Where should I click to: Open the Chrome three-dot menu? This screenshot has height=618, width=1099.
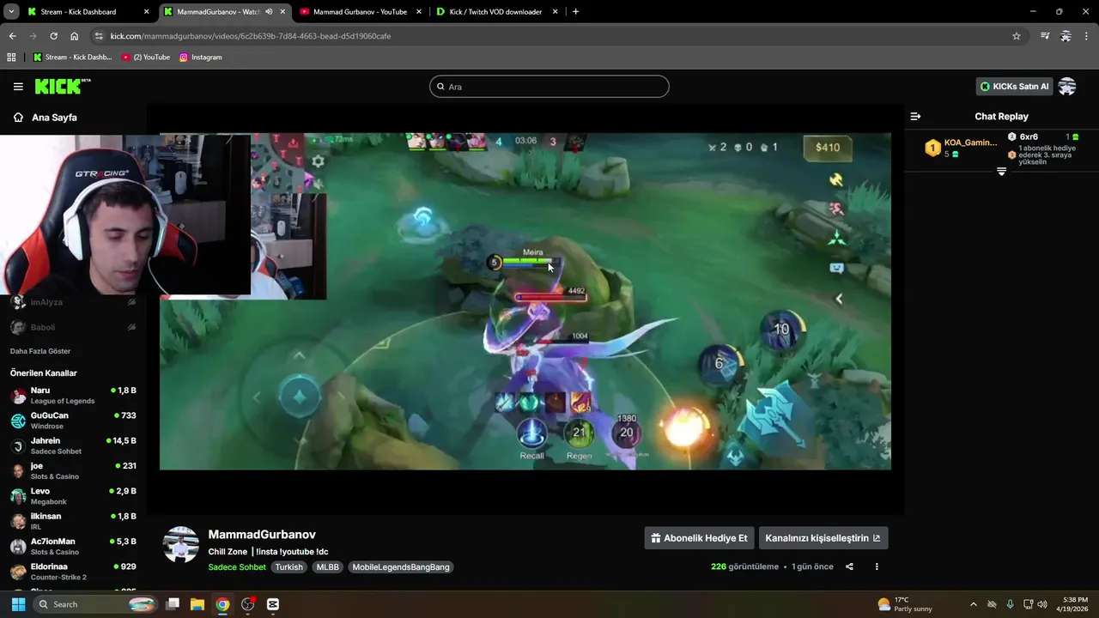1087,36
